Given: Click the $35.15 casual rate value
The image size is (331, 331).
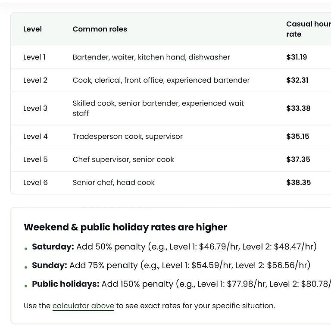Looking at the screenshot, I should pyautogui.click(x=298, y=136).
